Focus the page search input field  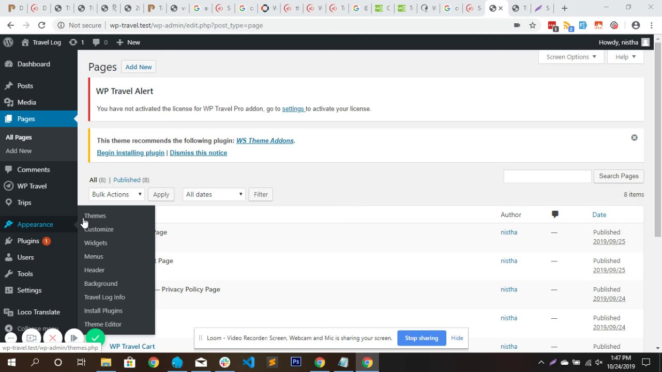click(547, 176)
